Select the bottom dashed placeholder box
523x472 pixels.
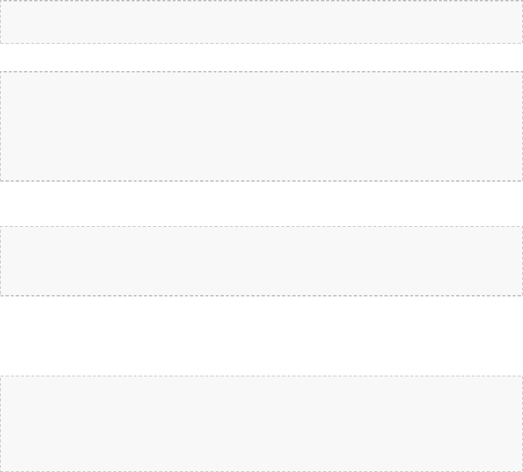pyautogui.click(x=261, y=424)
